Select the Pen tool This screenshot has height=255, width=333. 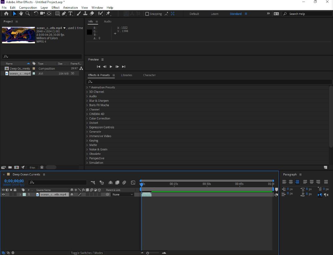(64, 14)
